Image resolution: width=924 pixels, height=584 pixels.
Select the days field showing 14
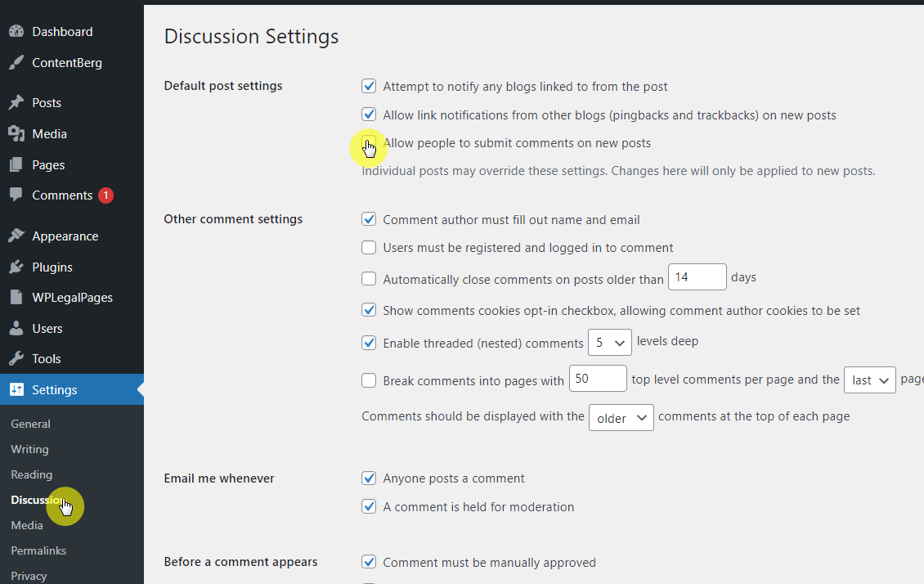[697, 276]
